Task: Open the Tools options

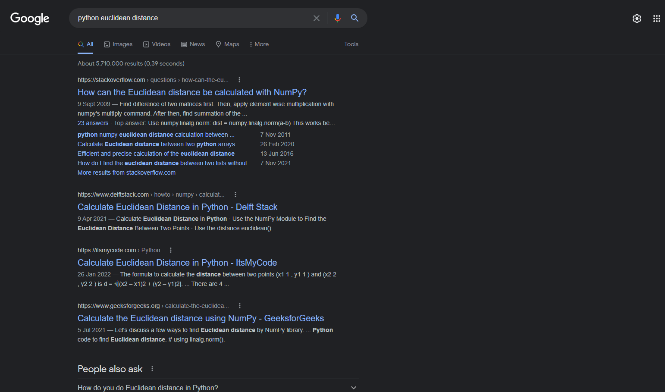Action: coord(351,44)
